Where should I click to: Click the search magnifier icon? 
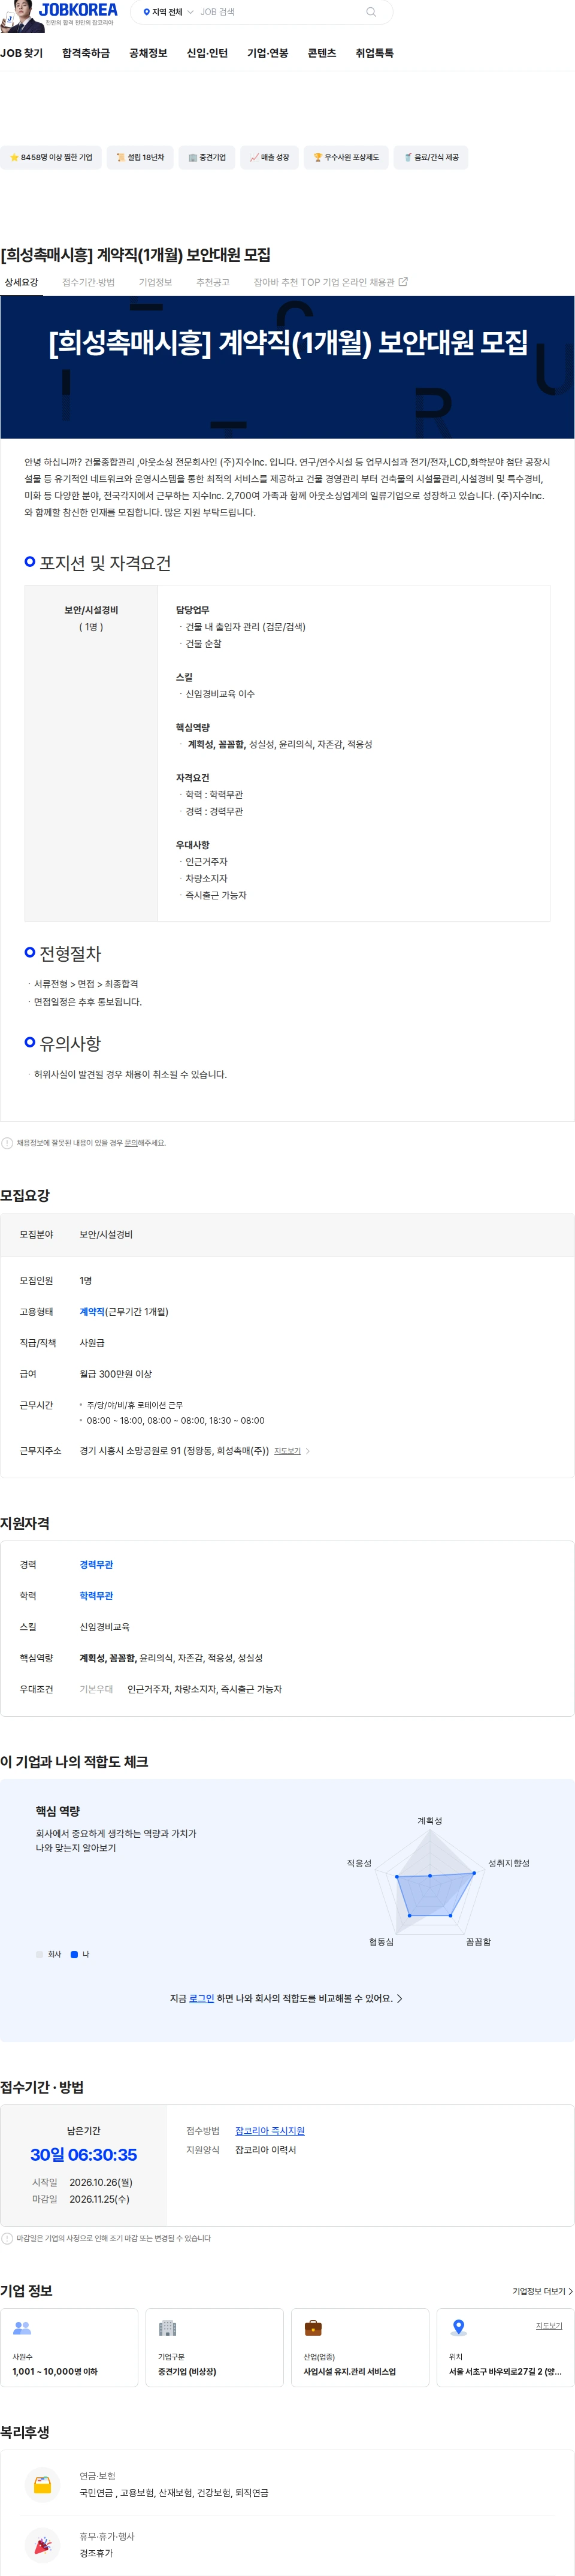[371, 12]
